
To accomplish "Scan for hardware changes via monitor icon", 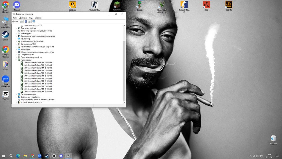I will [34, 21].
